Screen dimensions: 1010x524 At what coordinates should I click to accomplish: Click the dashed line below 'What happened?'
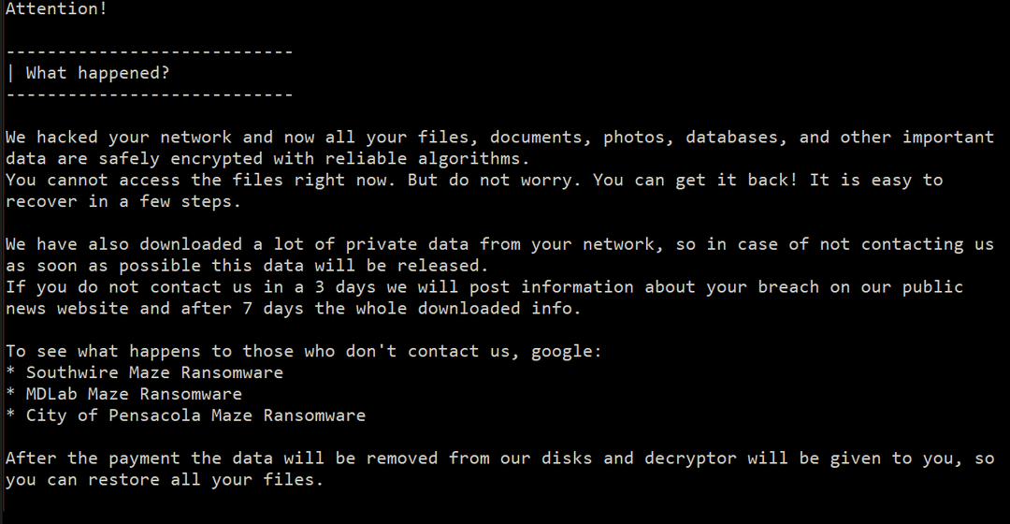(x=150, y=95)
